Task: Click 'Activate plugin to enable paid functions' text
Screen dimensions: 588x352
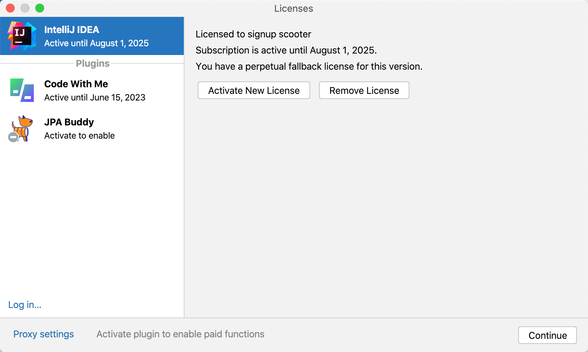Action: click(x=180, y=334)
